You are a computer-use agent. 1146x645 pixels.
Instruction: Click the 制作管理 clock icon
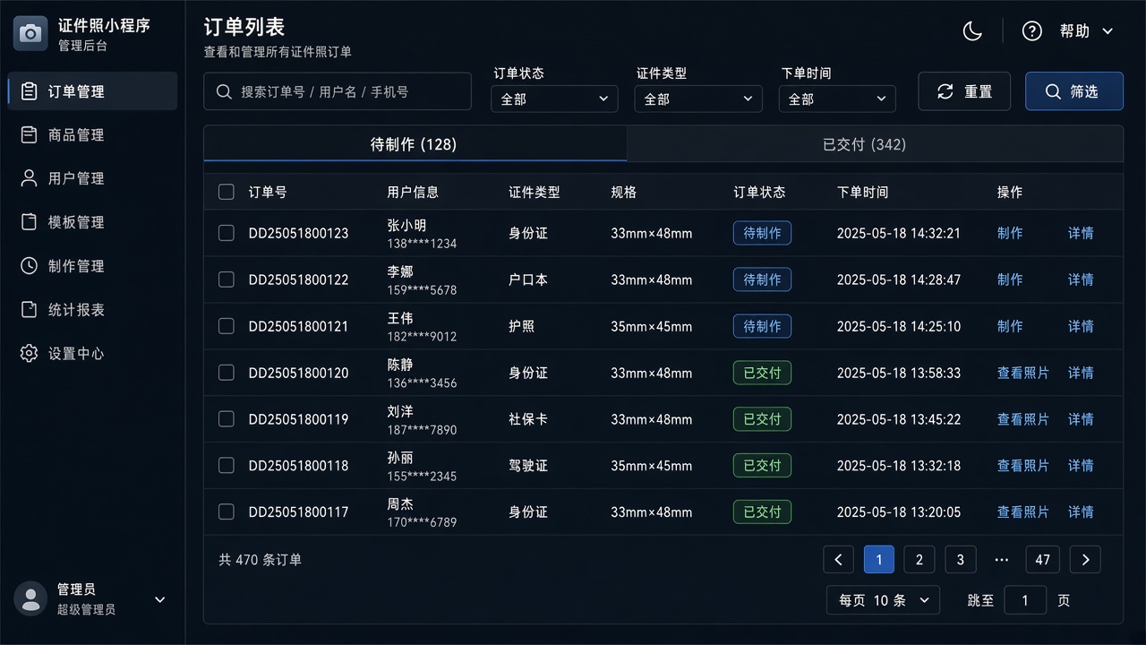[x=30, y=266]
